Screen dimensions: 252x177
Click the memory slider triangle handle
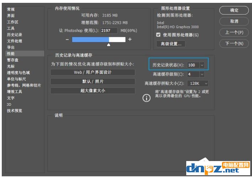[109, 45]
